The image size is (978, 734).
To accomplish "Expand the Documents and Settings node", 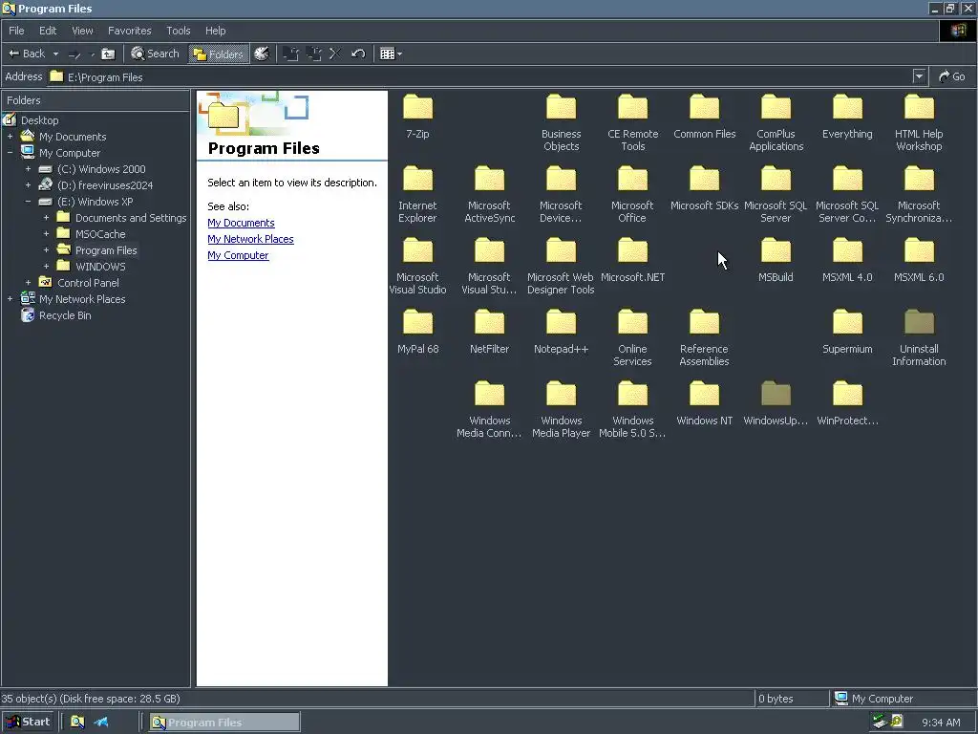I will 46,217.
